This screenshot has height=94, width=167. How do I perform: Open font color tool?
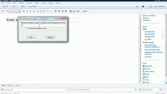34,11
